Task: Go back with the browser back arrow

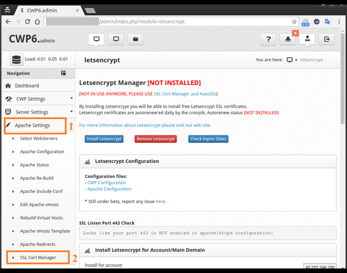Action: [8, 22]
